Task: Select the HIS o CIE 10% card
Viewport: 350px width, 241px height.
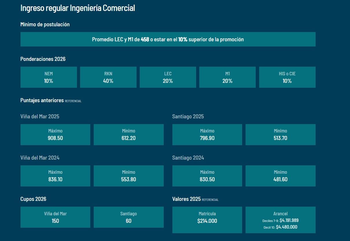Action: [287, 77]
